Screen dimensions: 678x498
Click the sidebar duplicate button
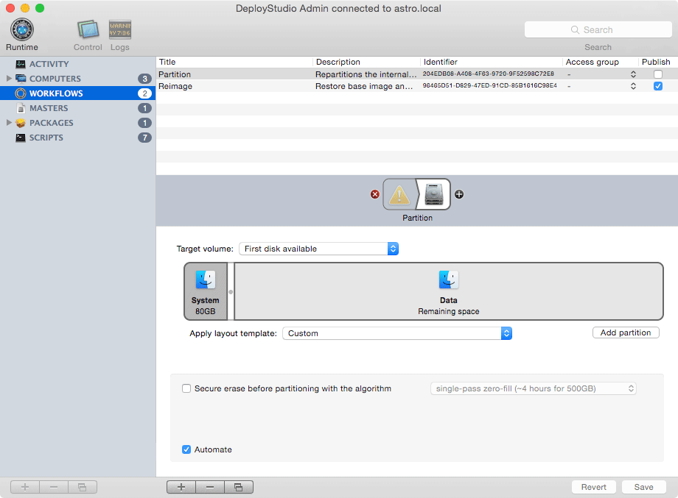[82, 487]
